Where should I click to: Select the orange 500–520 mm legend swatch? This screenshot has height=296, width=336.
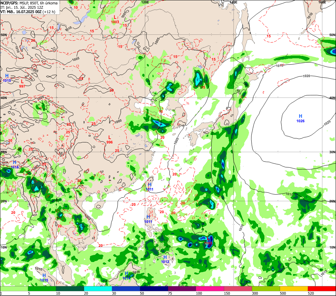pos(294,289)
